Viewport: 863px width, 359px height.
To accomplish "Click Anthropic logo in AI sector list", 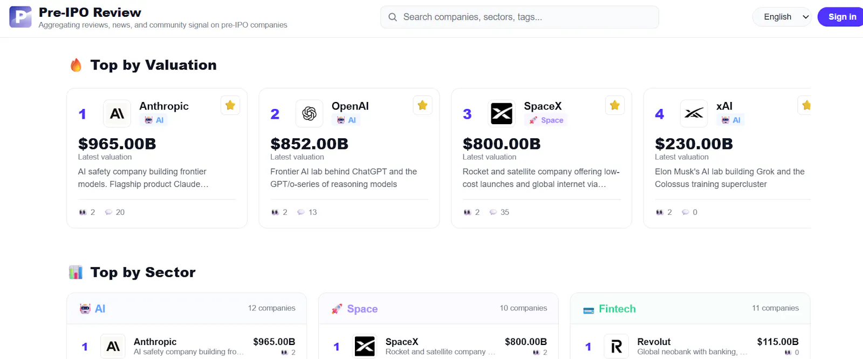I will pos(113,347).
